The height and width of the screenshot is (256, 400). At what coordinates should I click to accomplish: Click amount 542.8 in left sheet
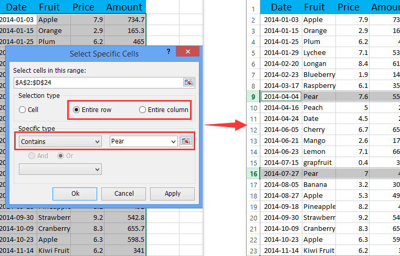[125, 218]
